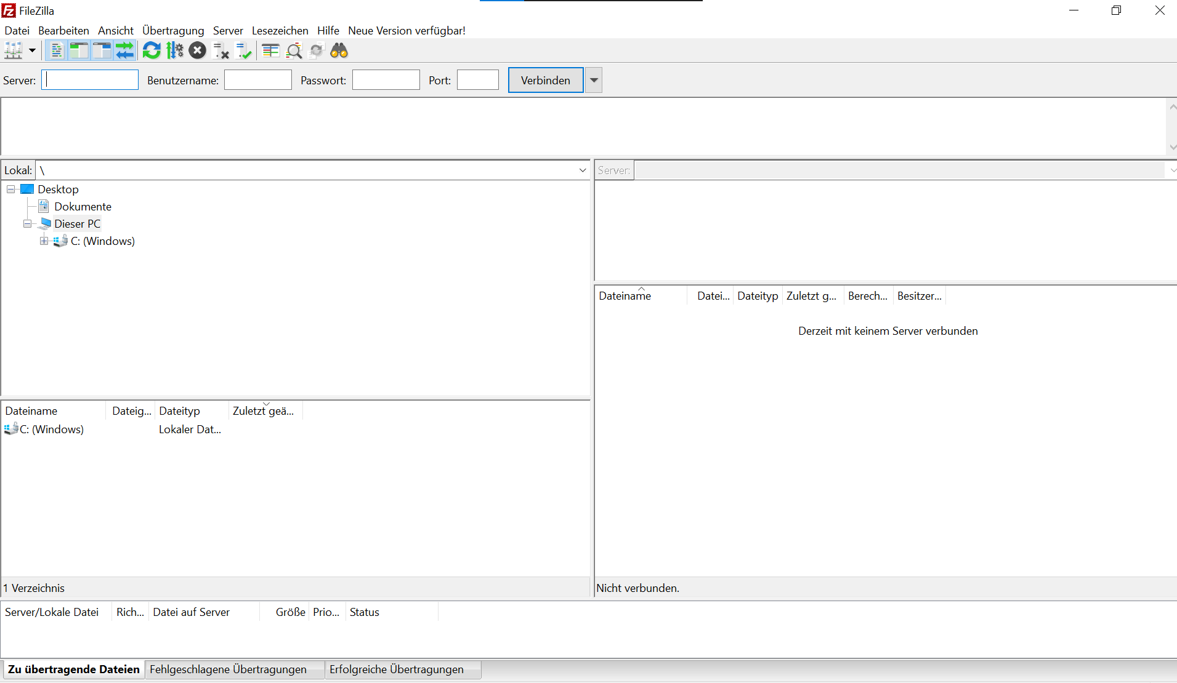Screen dimensions: 1177x683
Task: Select C: (Windows) in the local tree
Action: (x=103, y=241)
